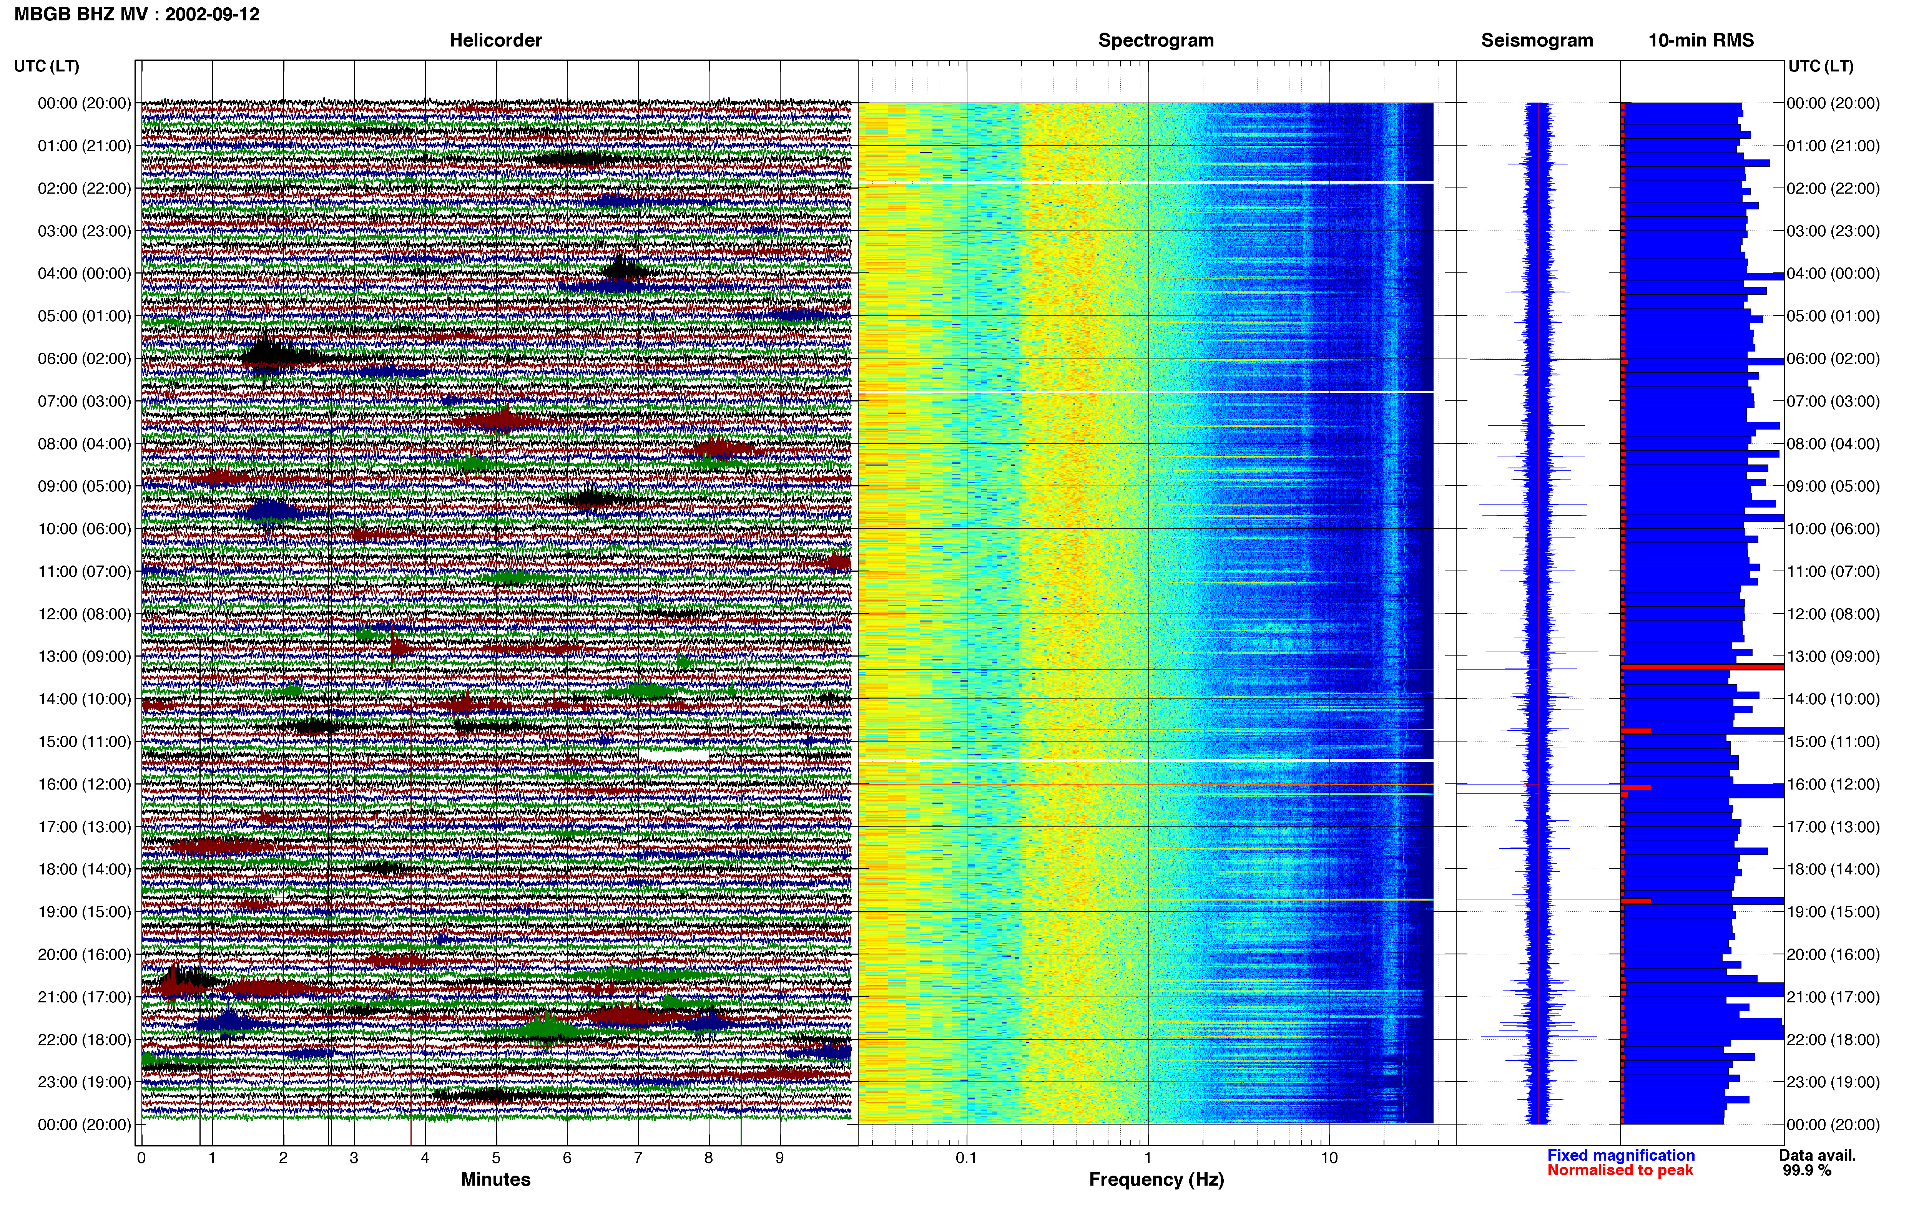
Task: Click the left UTC (LT) axis label
Action: pos(46,66)
